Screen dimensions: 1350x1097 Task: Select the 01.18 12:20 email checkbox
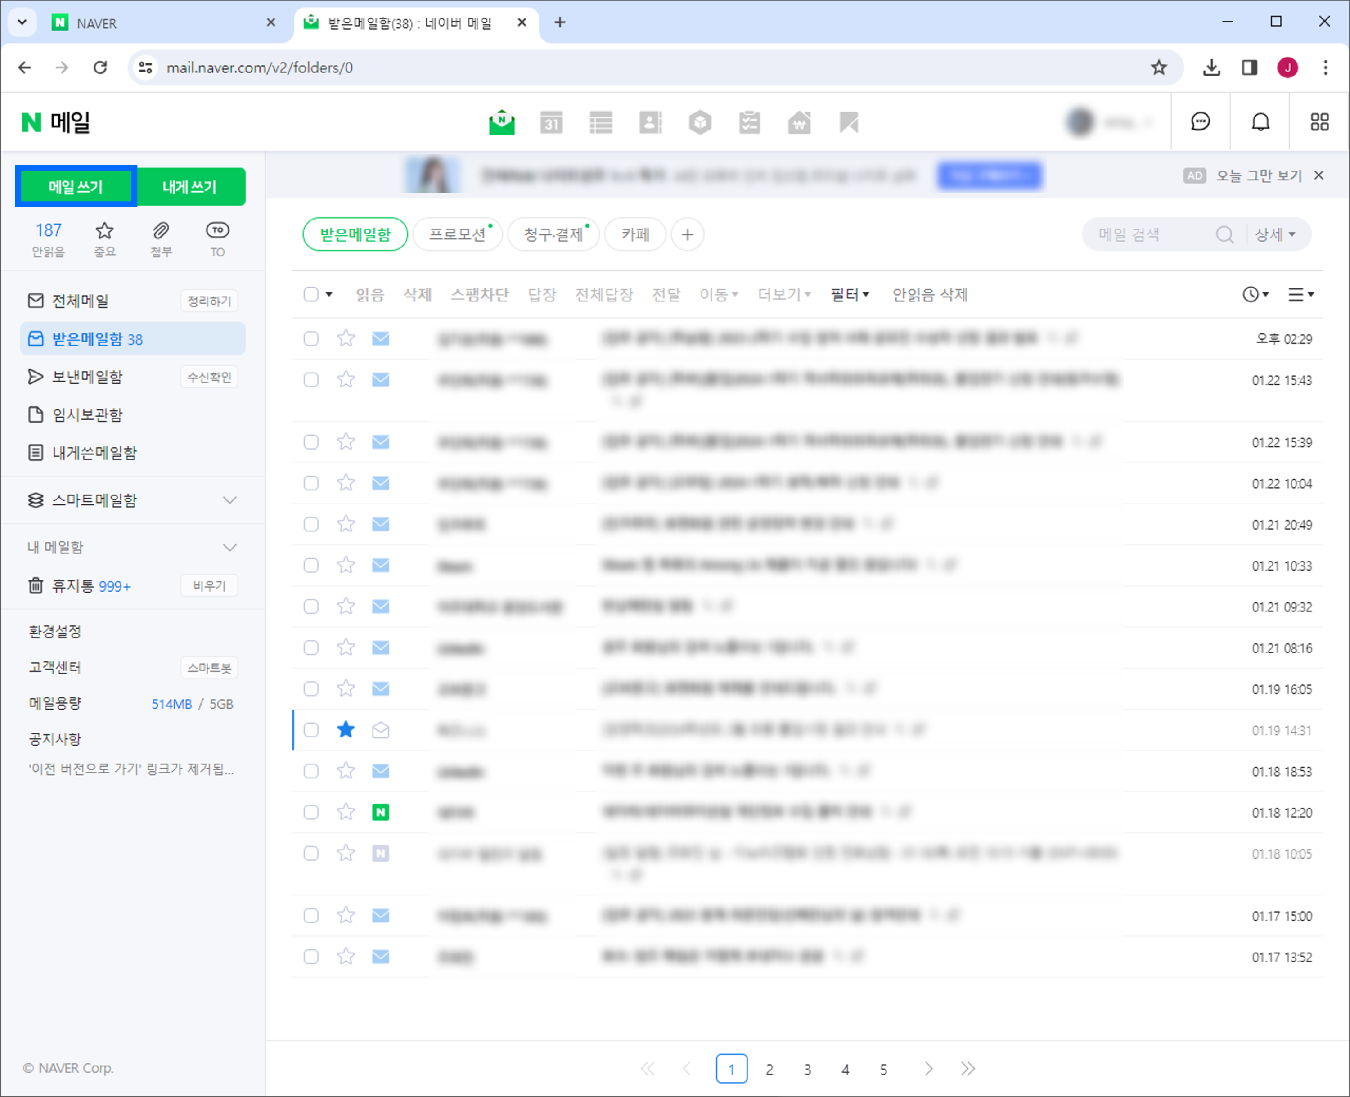[x=311, y=812]
